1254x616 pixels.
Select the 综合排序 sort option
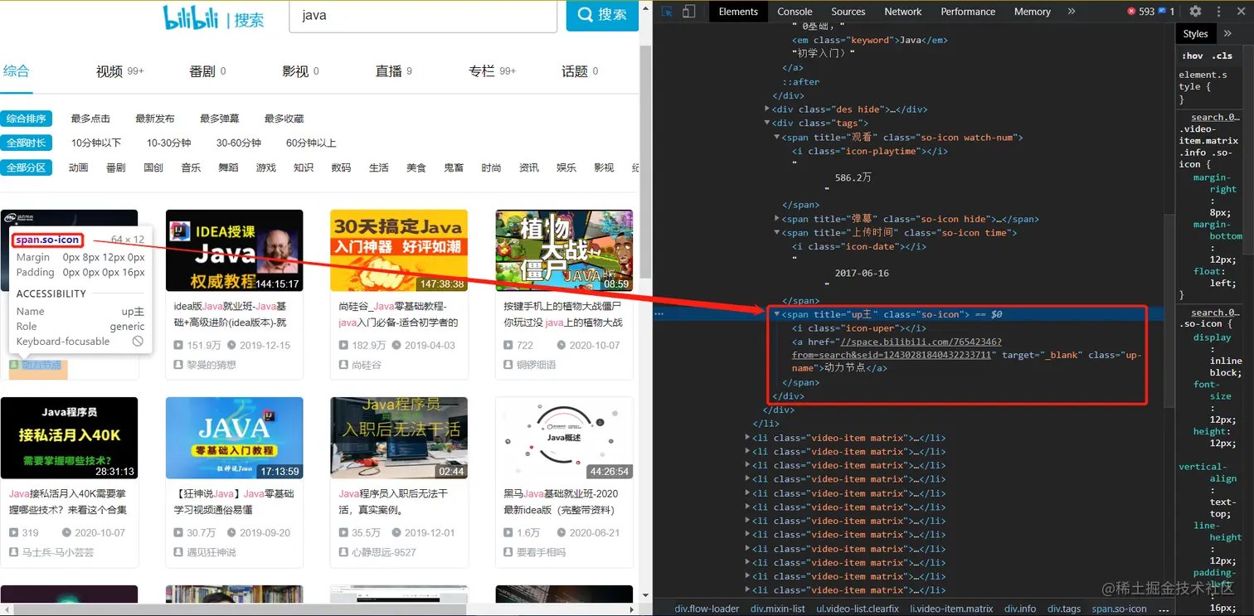pos(27,119)
